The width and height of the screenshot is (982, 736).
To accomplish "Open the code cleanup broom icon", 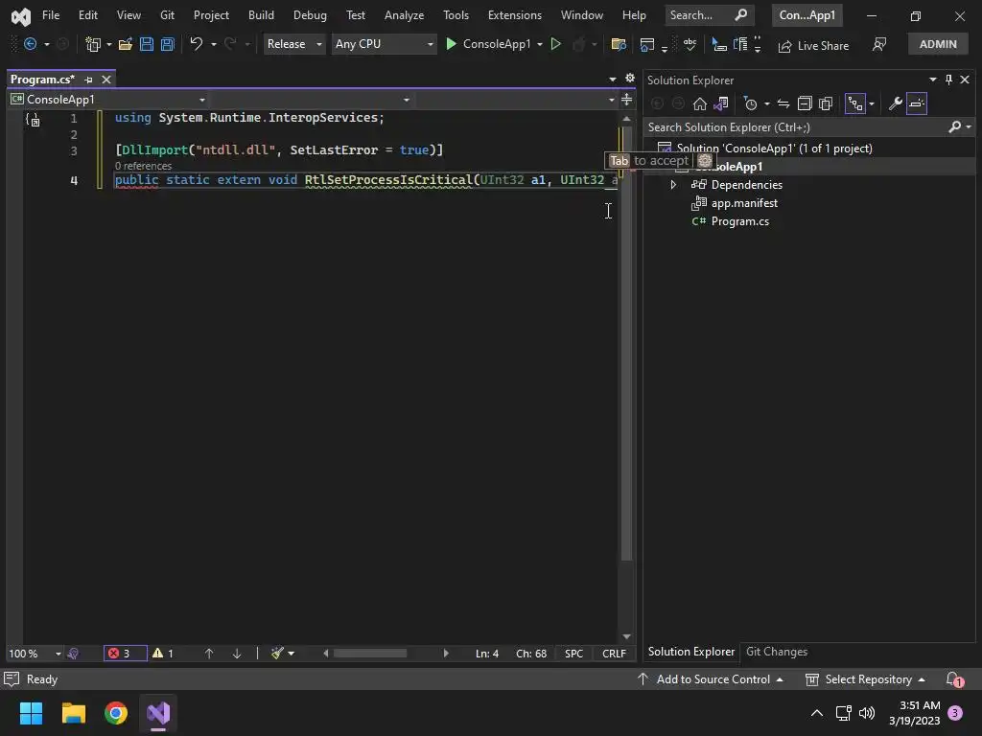I will click(x=277, y=654).
